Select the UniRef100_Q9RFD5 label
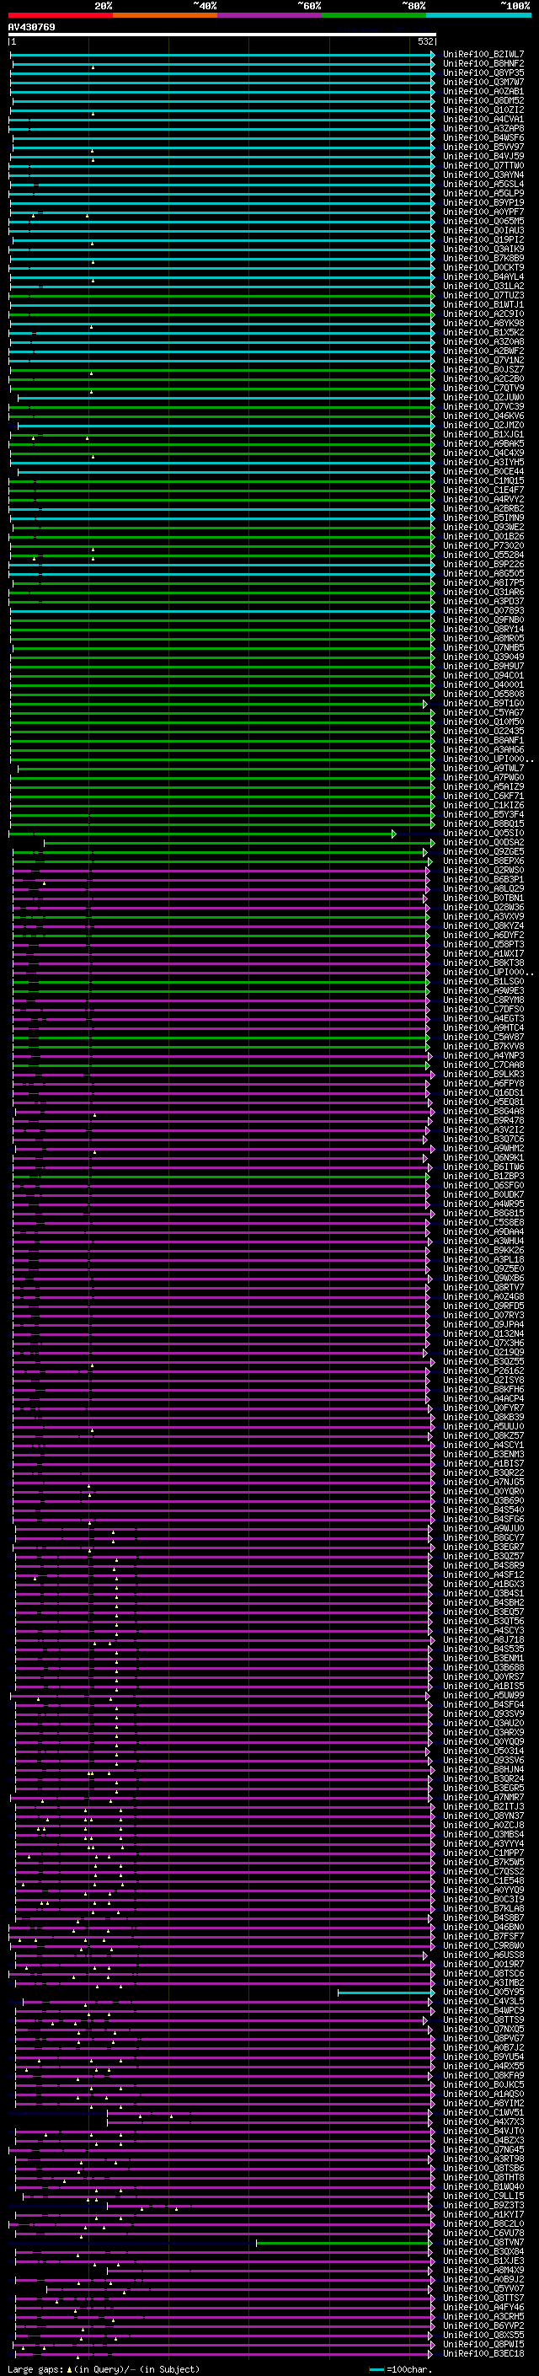The image size is (539, 2376). [x=483, y=1306]
